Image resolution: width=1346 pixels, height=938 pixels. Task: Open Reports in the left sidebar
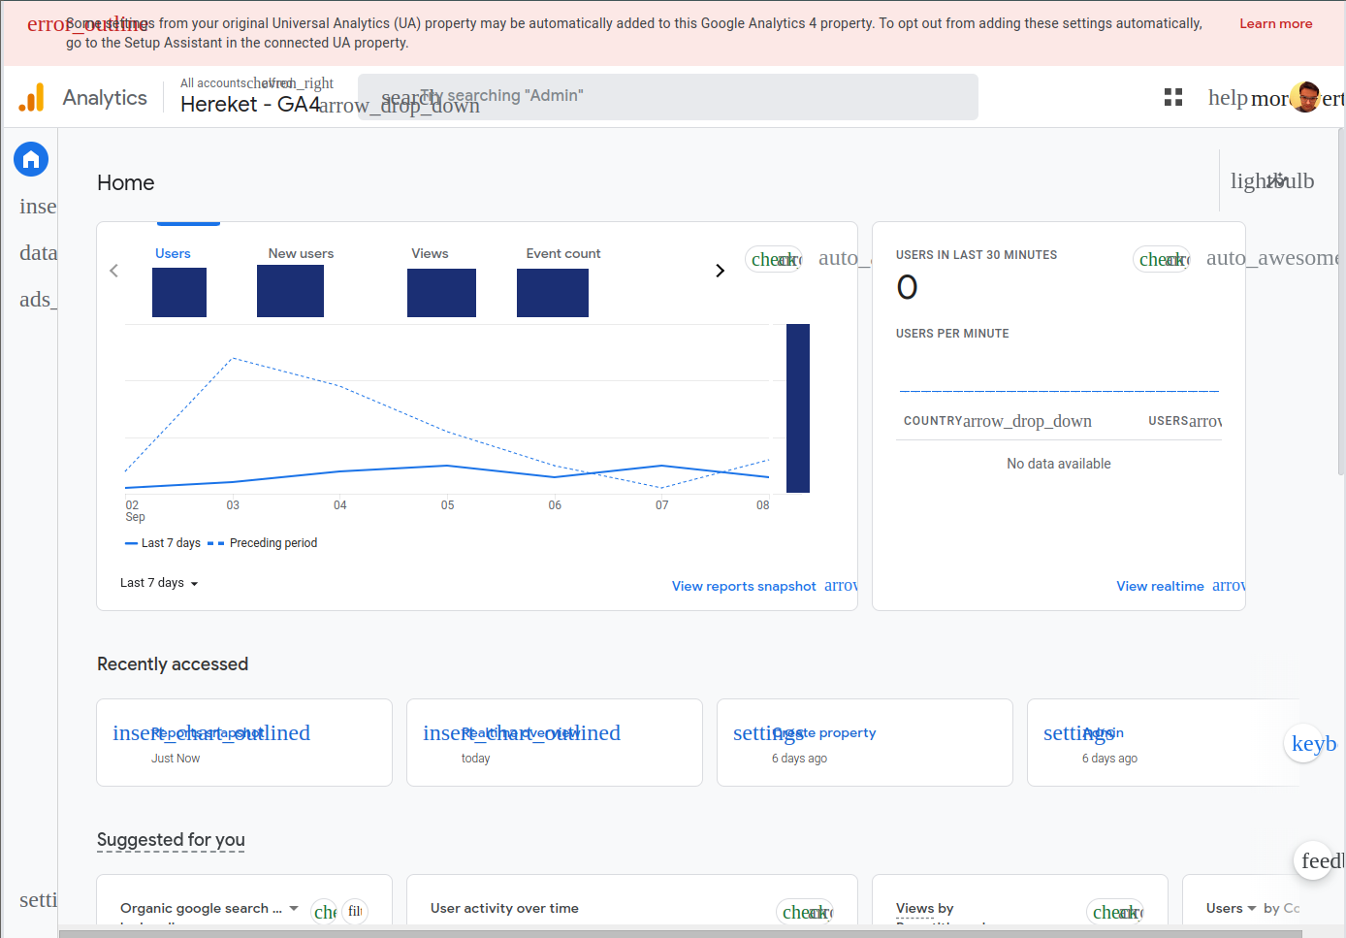click(x=37, y=207)
